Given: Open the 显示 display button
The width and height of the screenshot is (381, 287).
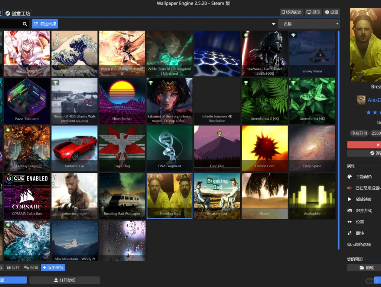Looking at the screenshot, I should tap(313, 12).
